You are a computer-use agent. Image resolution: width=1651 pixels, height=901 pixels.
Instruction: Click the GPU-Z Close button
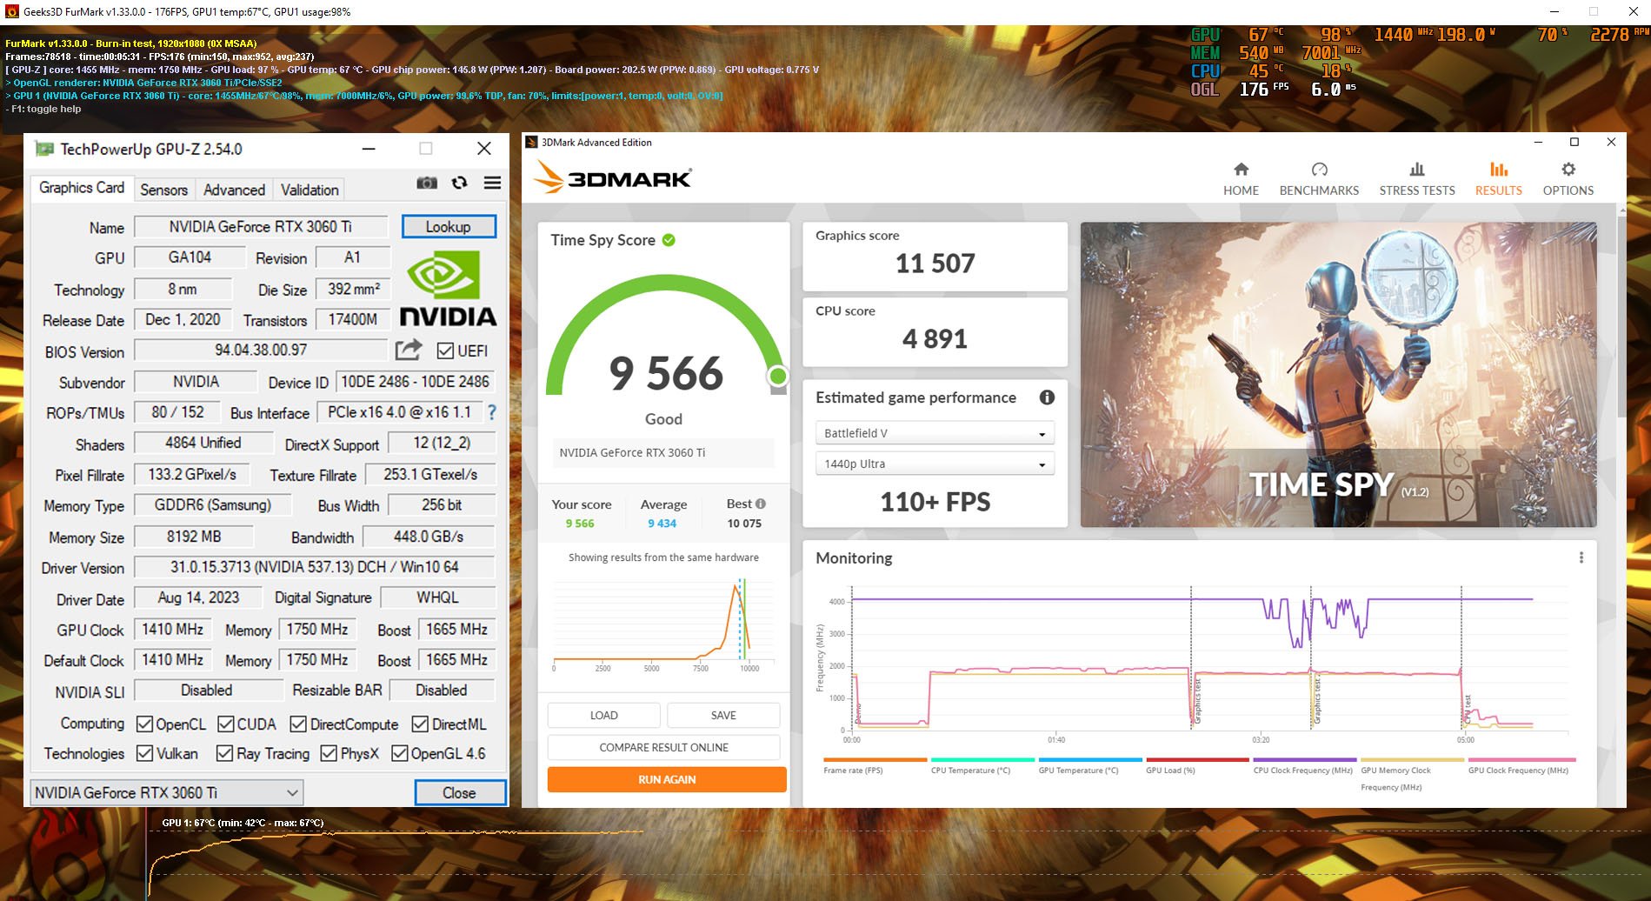tap(460, 792)
